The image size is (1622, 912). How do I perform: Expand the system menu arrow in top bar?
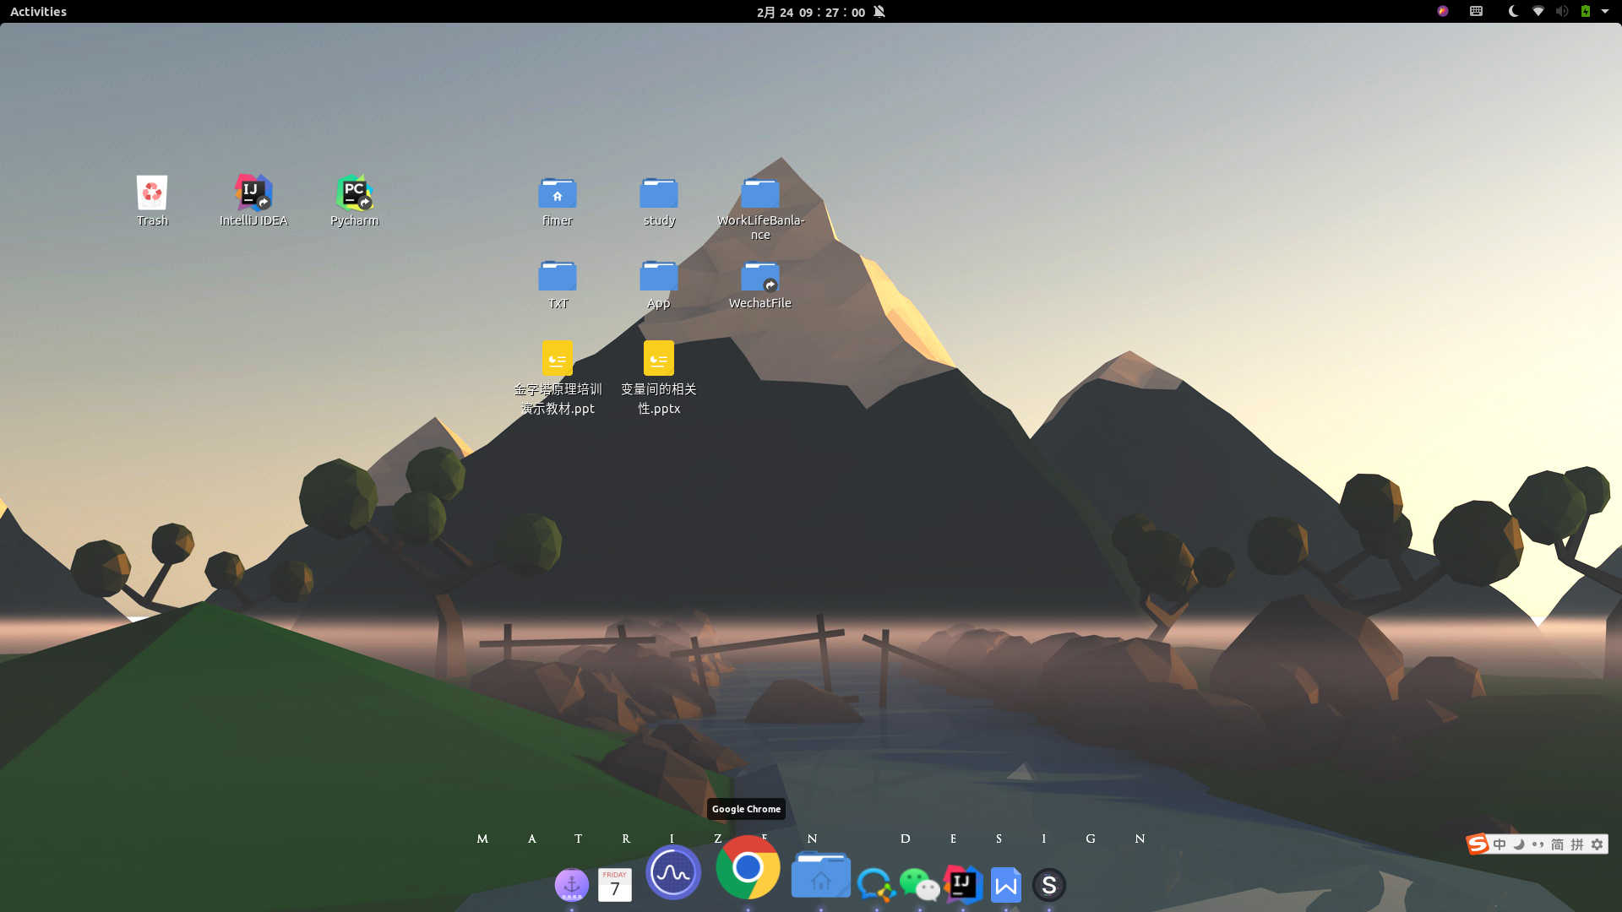tap(1605, 11)
